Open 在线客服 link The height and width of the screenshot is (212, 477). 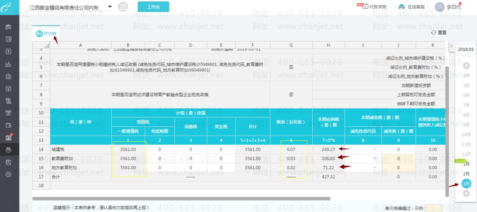[x=416, y=7]
